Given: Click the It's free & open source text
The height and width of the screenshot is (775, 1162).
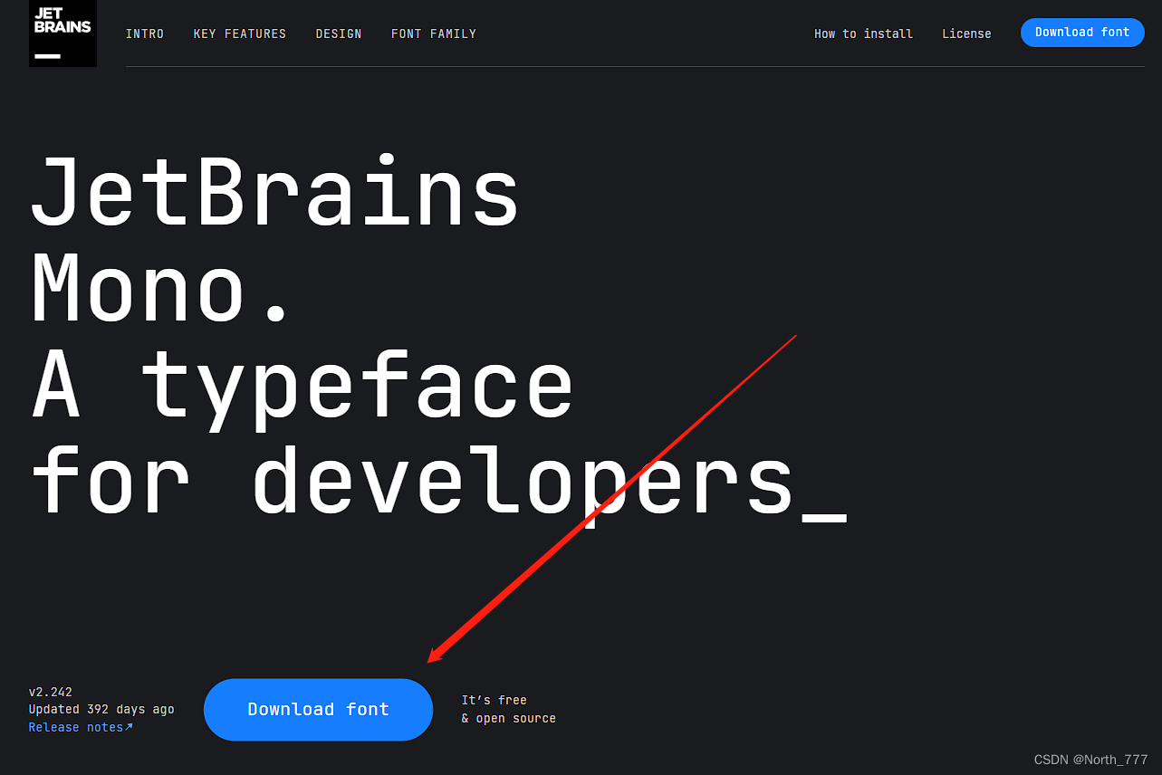Looking at the screenshot, I should [x=508, y=709].
